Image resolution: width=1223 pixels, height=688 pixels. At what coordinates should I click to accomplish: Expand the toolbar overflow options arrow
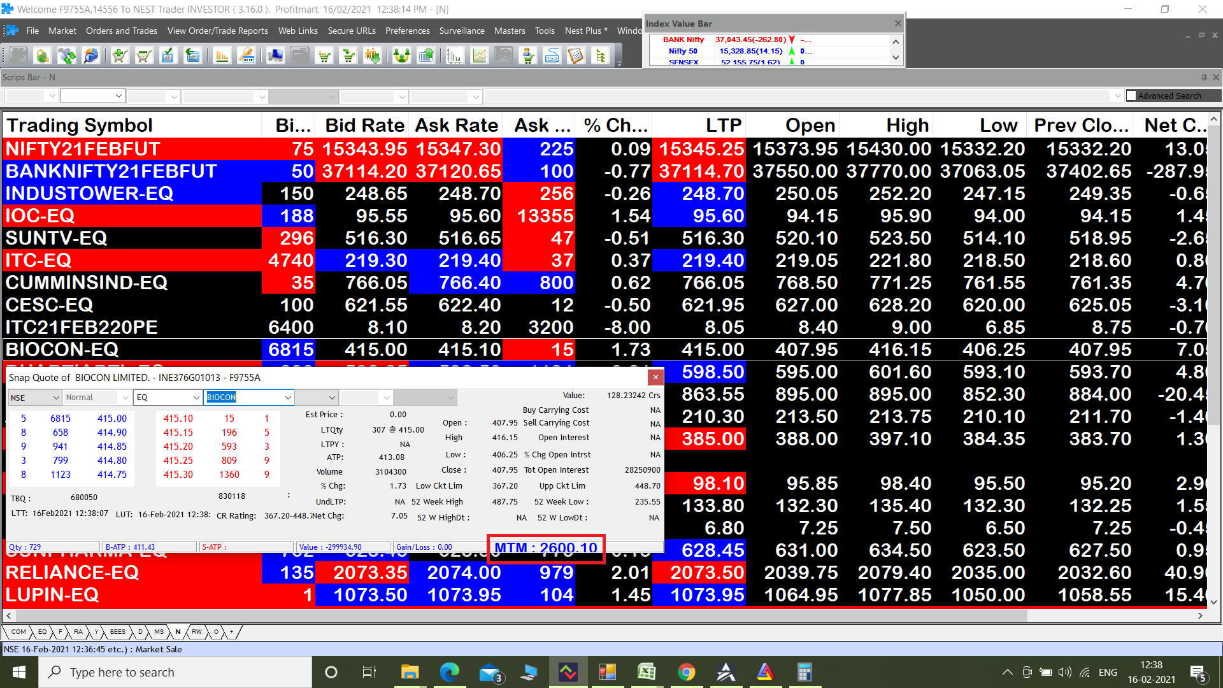619,63
